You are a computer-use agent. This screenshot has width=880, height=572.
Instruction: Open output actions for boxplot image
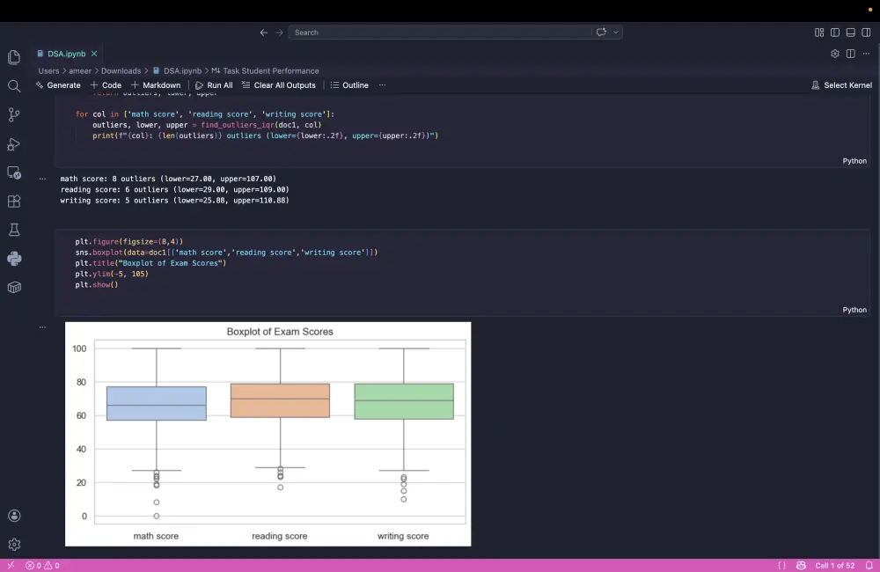[42, 326]
